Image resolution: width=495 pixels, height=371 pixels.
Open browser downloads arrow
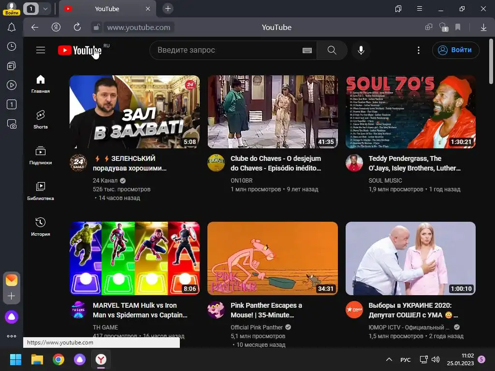point(483,28)
